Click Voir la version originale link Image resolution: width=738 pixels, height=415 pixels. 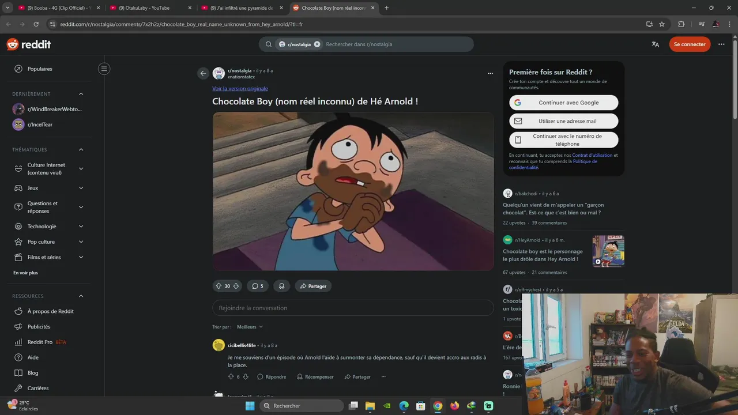pos(240,89)
